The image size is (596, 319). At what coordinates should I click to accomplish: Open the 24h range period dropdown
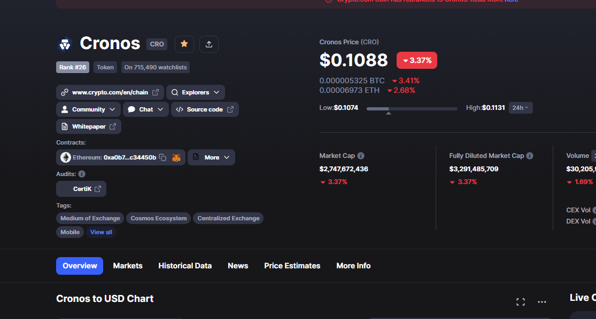coord(520,108)
